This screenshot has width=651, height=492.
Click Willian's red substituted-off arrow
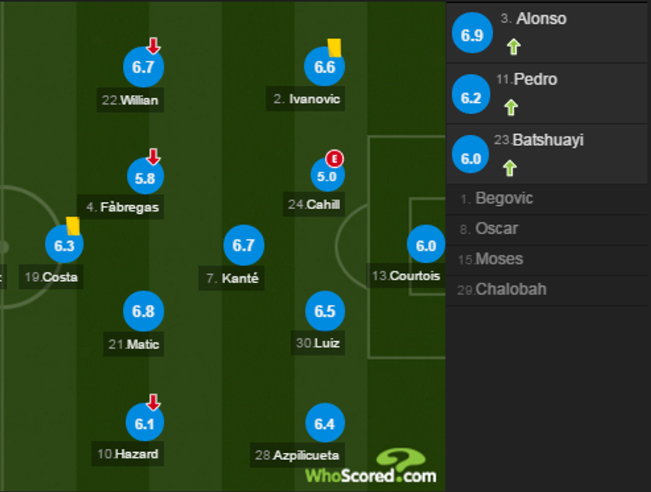click(153, 46)
